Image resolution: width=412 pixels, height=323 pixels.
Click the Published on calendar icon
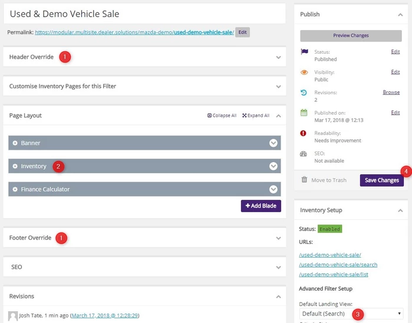click(x=304, y=113)
